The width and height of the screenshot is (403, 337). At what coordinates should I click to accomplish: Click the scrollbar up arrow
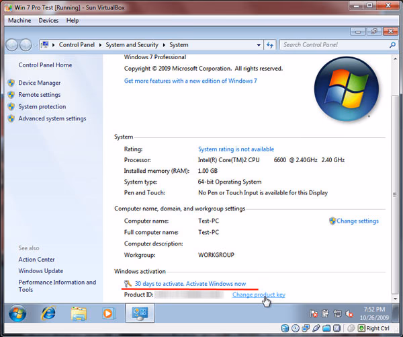pyautogui.click(x=395, y=59)
